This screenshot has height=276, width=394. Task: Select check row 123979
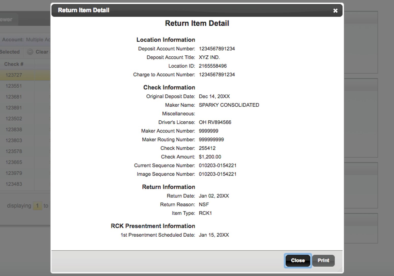(14, 173)
